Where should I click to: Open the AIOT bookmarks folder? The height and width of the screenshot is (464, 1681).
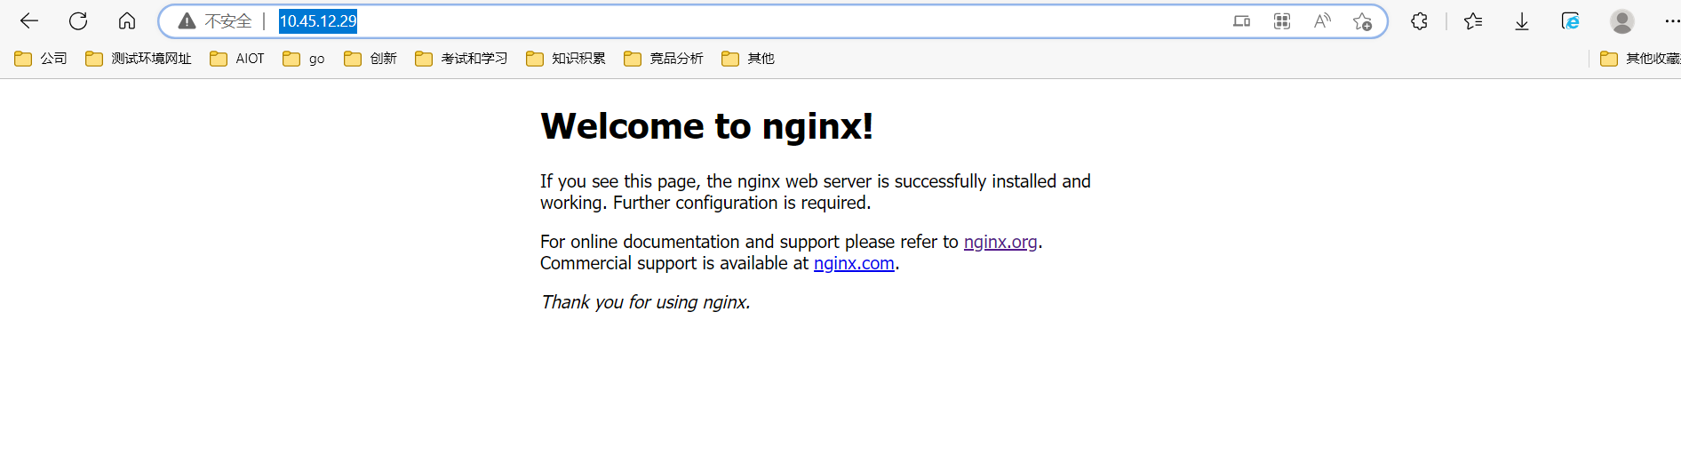point(237,59)
